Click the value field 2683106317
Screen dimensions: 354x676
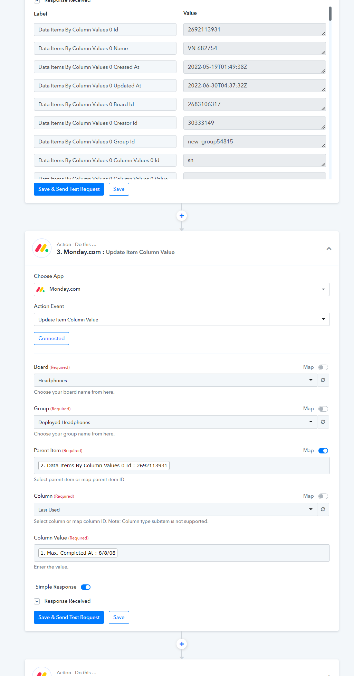click(255, 104)
